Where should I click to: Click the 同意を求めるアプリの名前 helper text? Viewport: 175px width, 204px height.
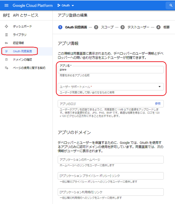pyautogui.click(x=75, y=75)
